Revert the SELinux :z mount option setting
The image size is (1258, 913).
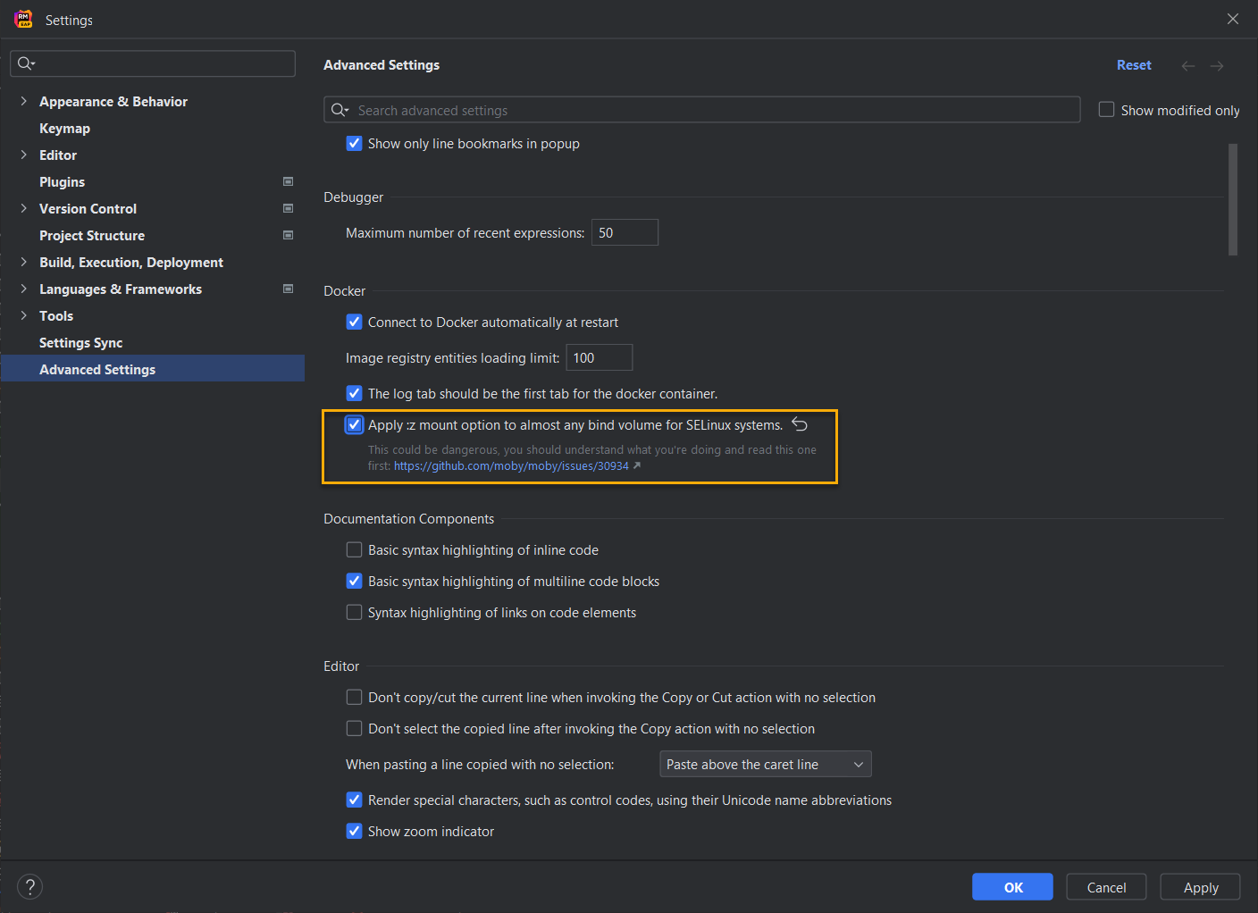800,424
